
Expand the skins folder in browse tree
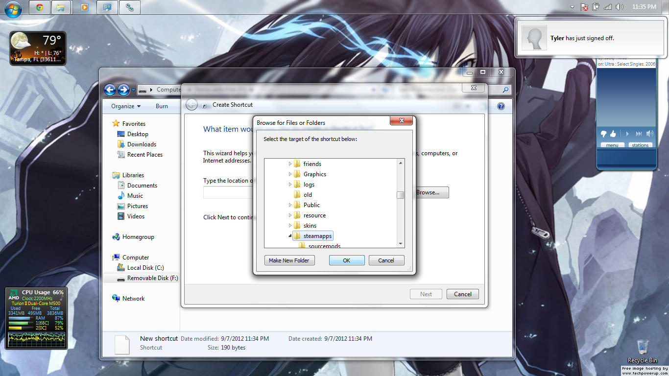[290, 226]
